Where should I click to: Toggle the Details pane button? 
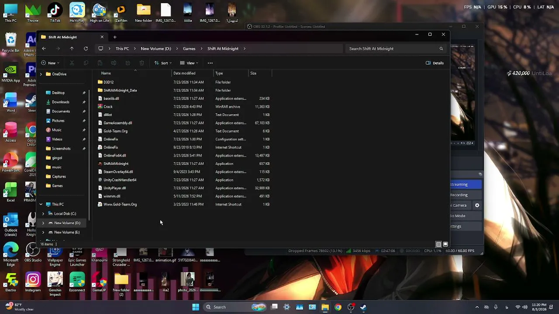pos(435,63)
